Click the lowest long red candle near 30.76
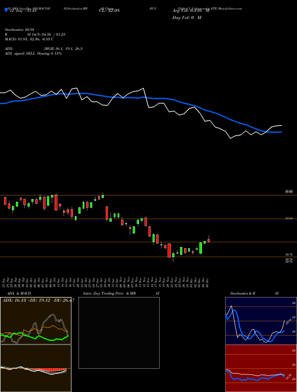Image resolution: width=297 pixels, height=392 pixels. pyautogui.click(x=169, y=251)
